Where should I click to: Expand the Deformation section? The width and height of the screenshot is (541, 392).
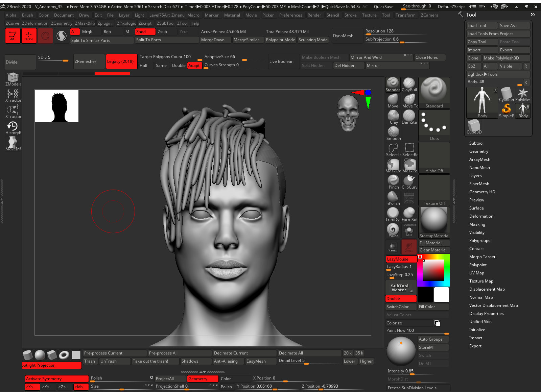coord(481,216)
